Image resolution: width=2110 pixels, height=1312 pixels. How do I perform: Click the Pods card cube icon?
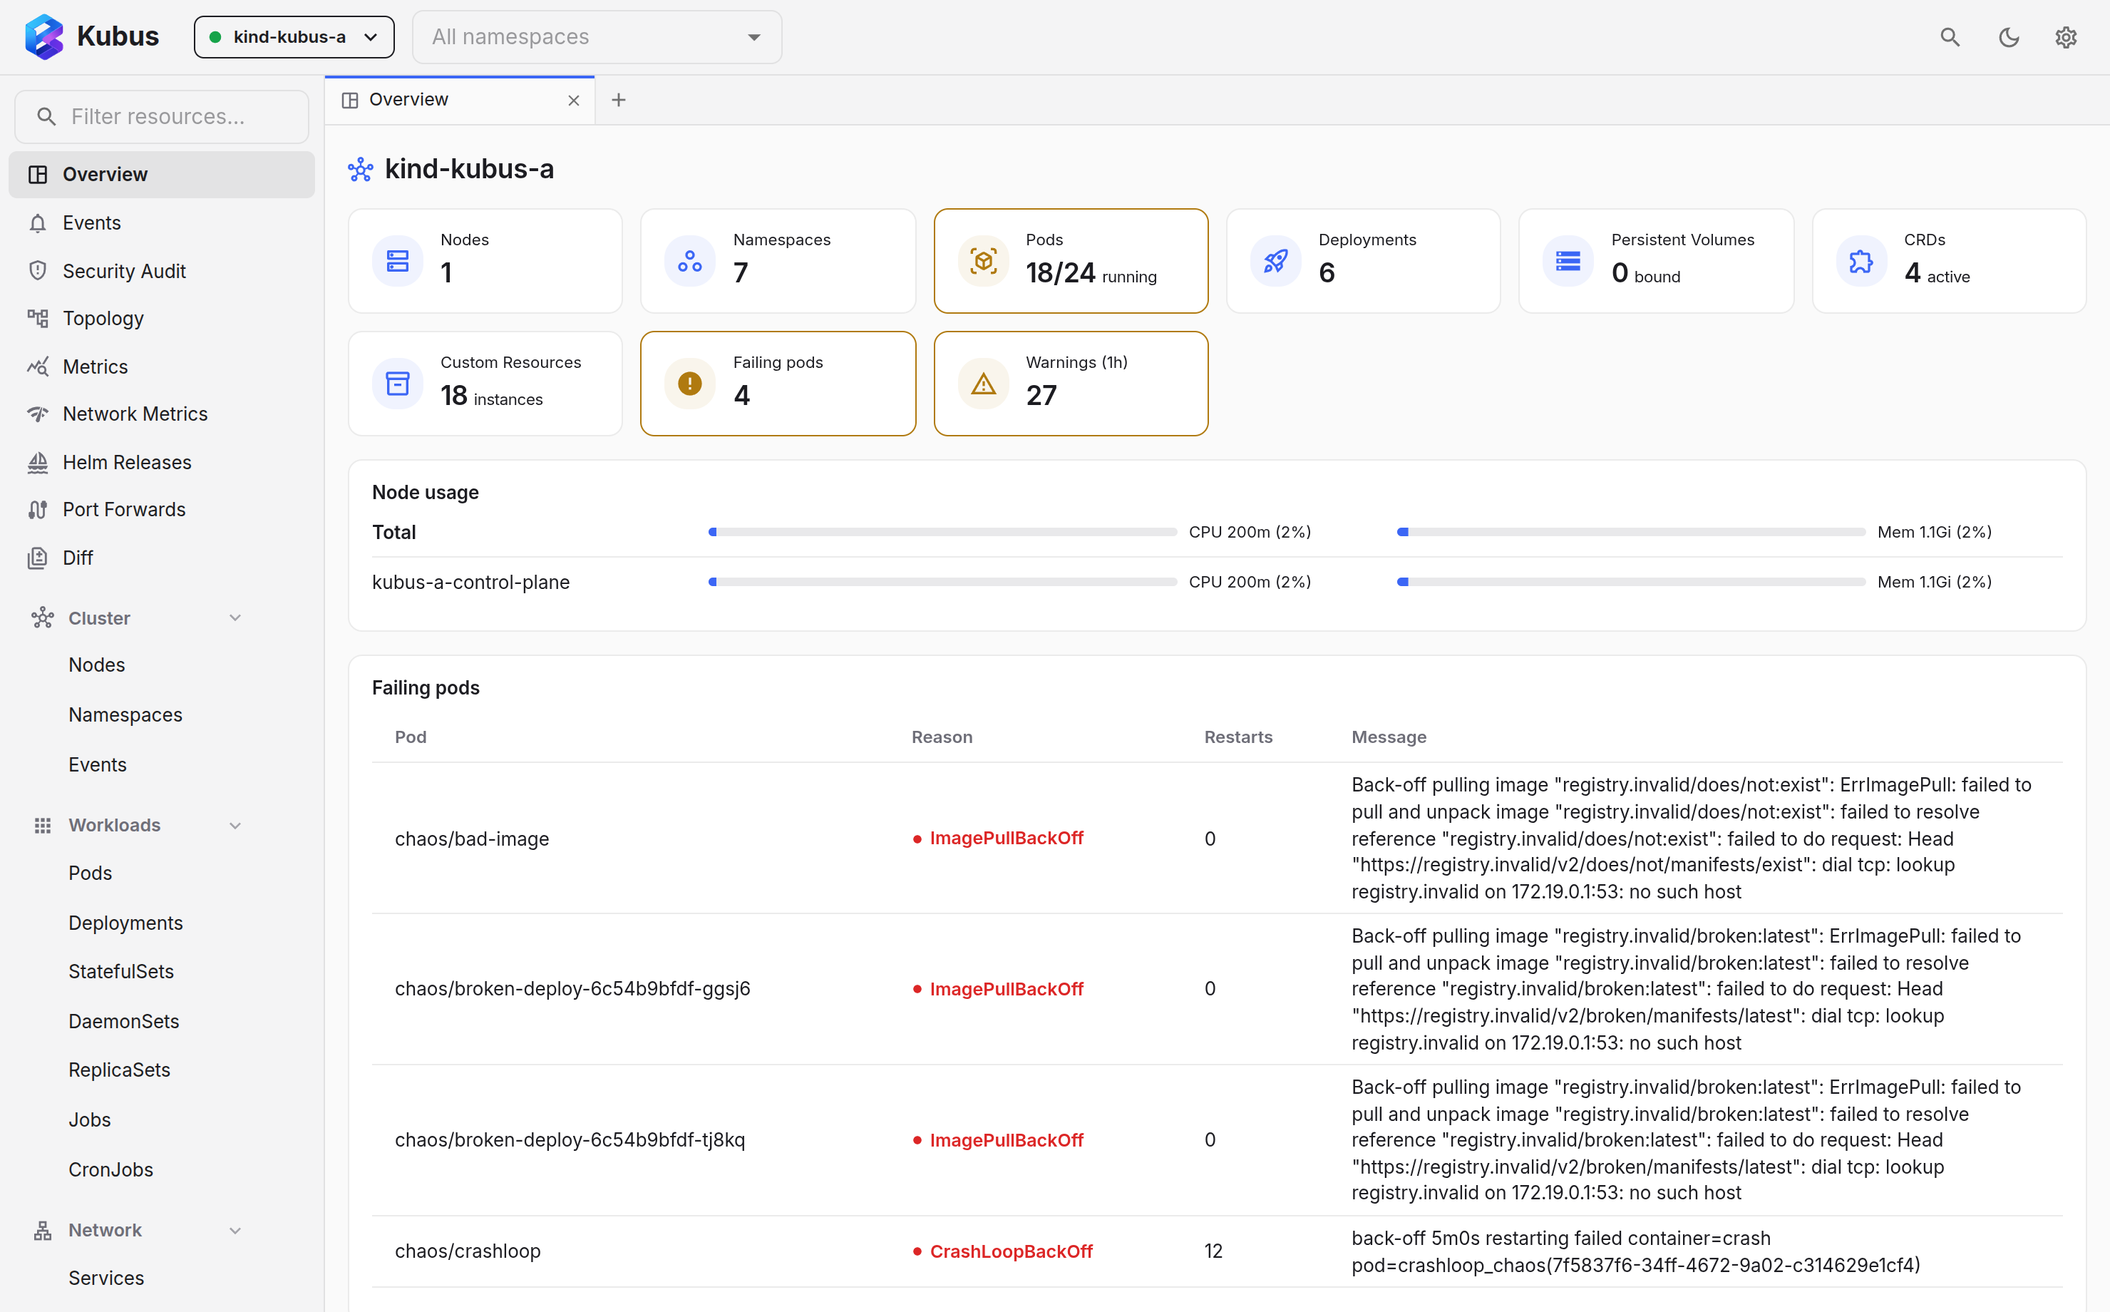(984, 260)
